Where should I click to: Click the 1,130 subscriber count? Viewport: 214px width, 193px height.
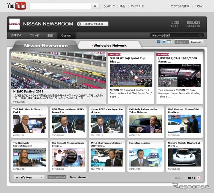pos(175,22)
